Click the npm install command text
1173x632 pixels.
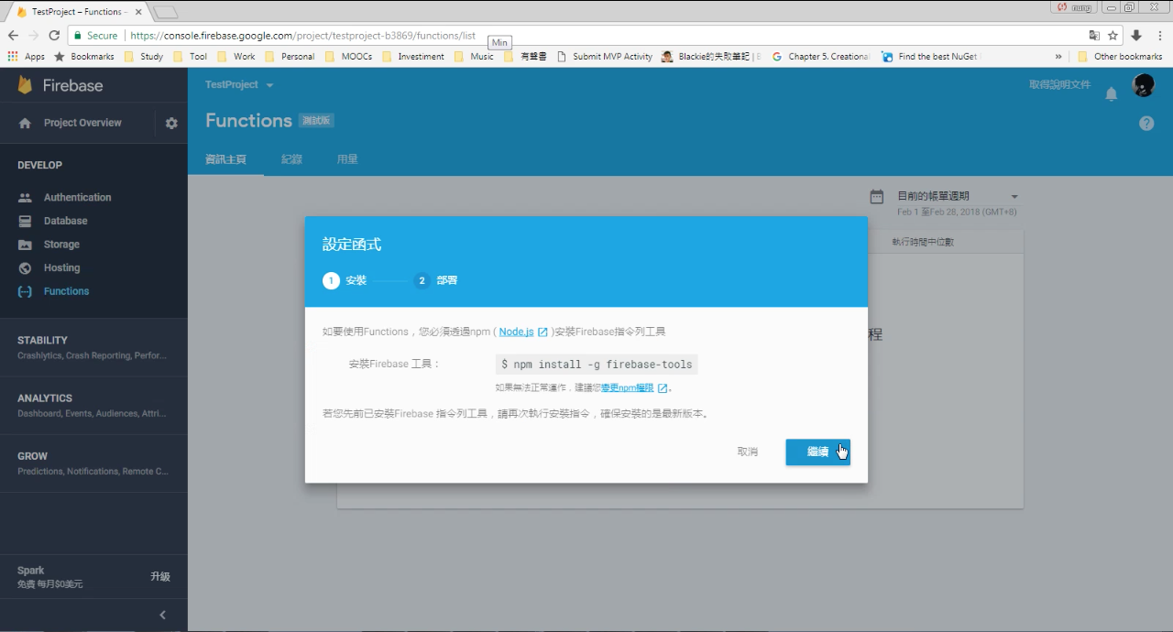597,365
